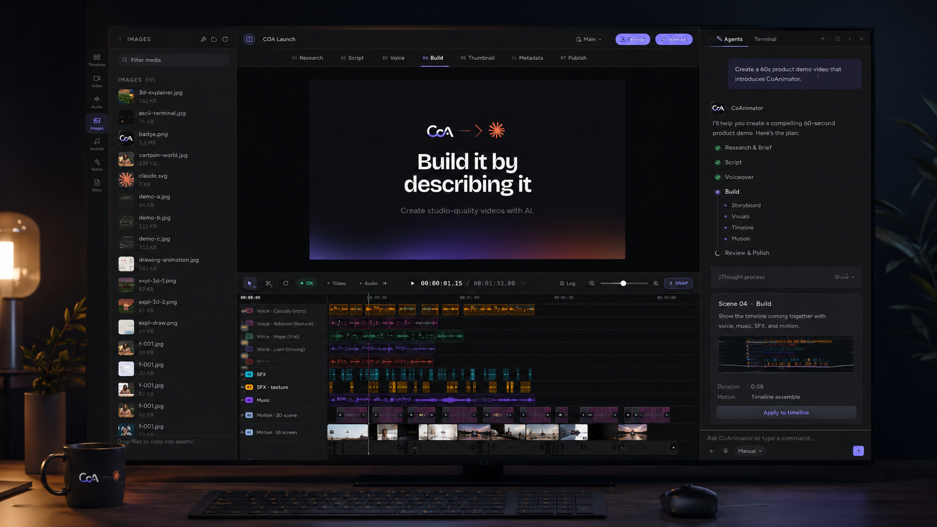Click the Ask CoAnimator command field
The height and width of the screenshot is (527, 937).
[786, 438]
